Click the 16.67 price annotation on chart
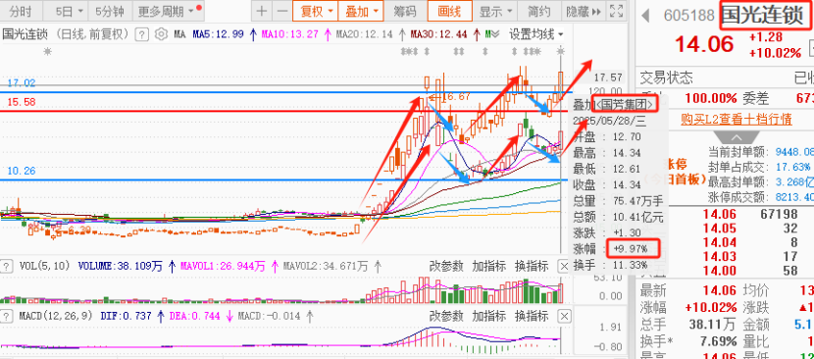Viewport: 814px width, 359px height. point(455,96)
